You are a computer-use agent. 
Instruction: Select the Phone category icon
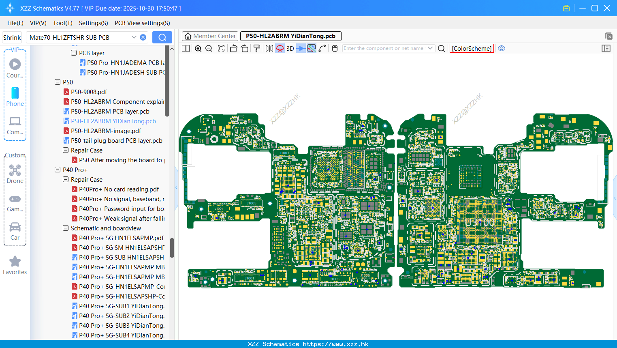point(15,97)
